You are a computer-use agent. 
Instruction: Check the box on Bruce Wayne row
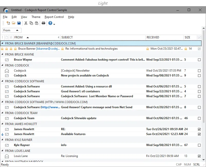(x=199, y=60)
